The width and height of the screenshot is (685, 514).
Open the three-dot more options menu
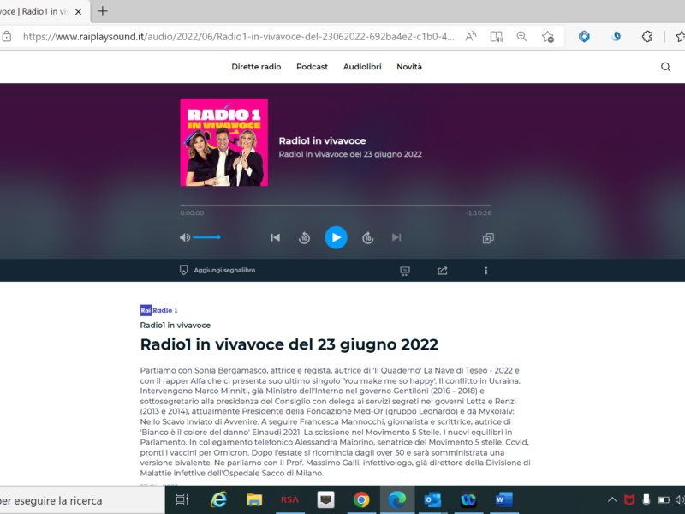485,271
